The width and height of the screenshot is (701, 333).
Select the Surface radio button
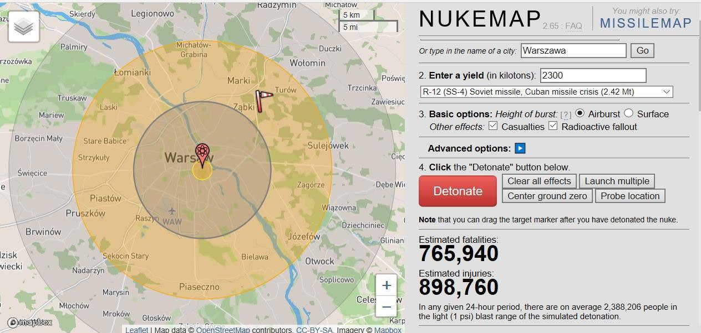point(628,113)
